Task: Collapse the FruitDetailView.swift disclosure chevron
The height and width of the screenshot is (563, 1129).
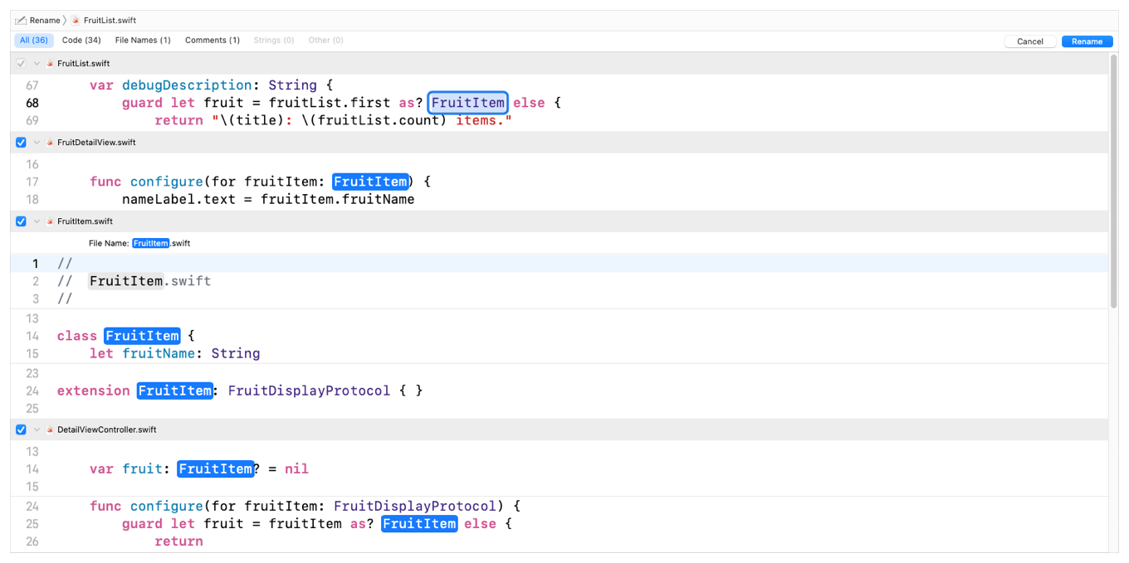Action: (37, 143)
